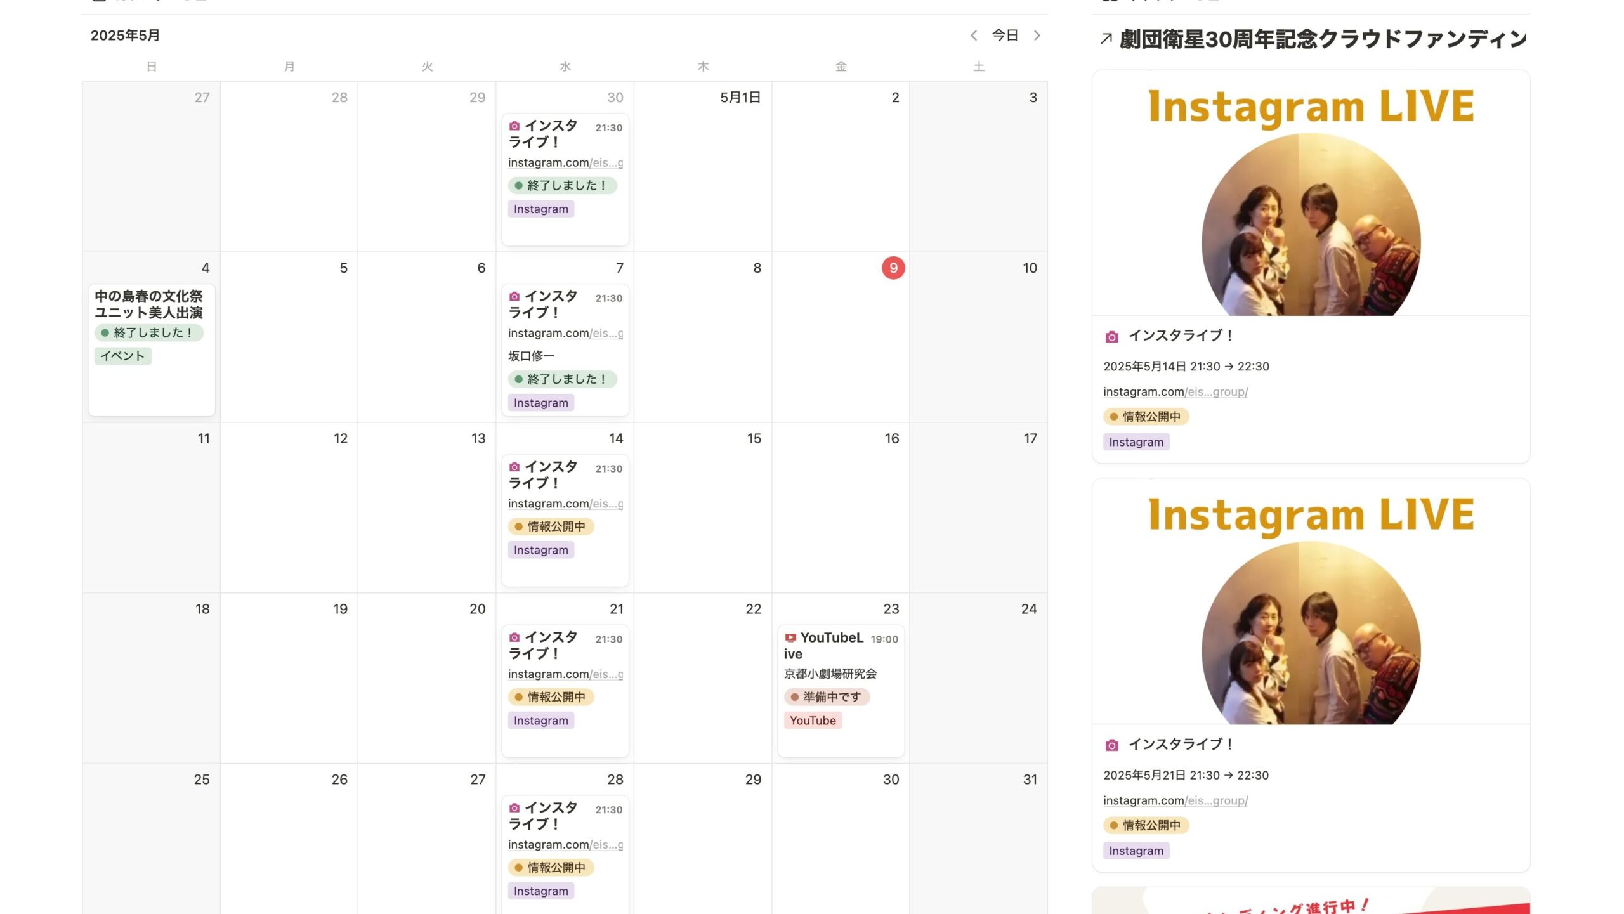Open first Instagram LIVE thumbnail image

click(x=1311, y=193)
